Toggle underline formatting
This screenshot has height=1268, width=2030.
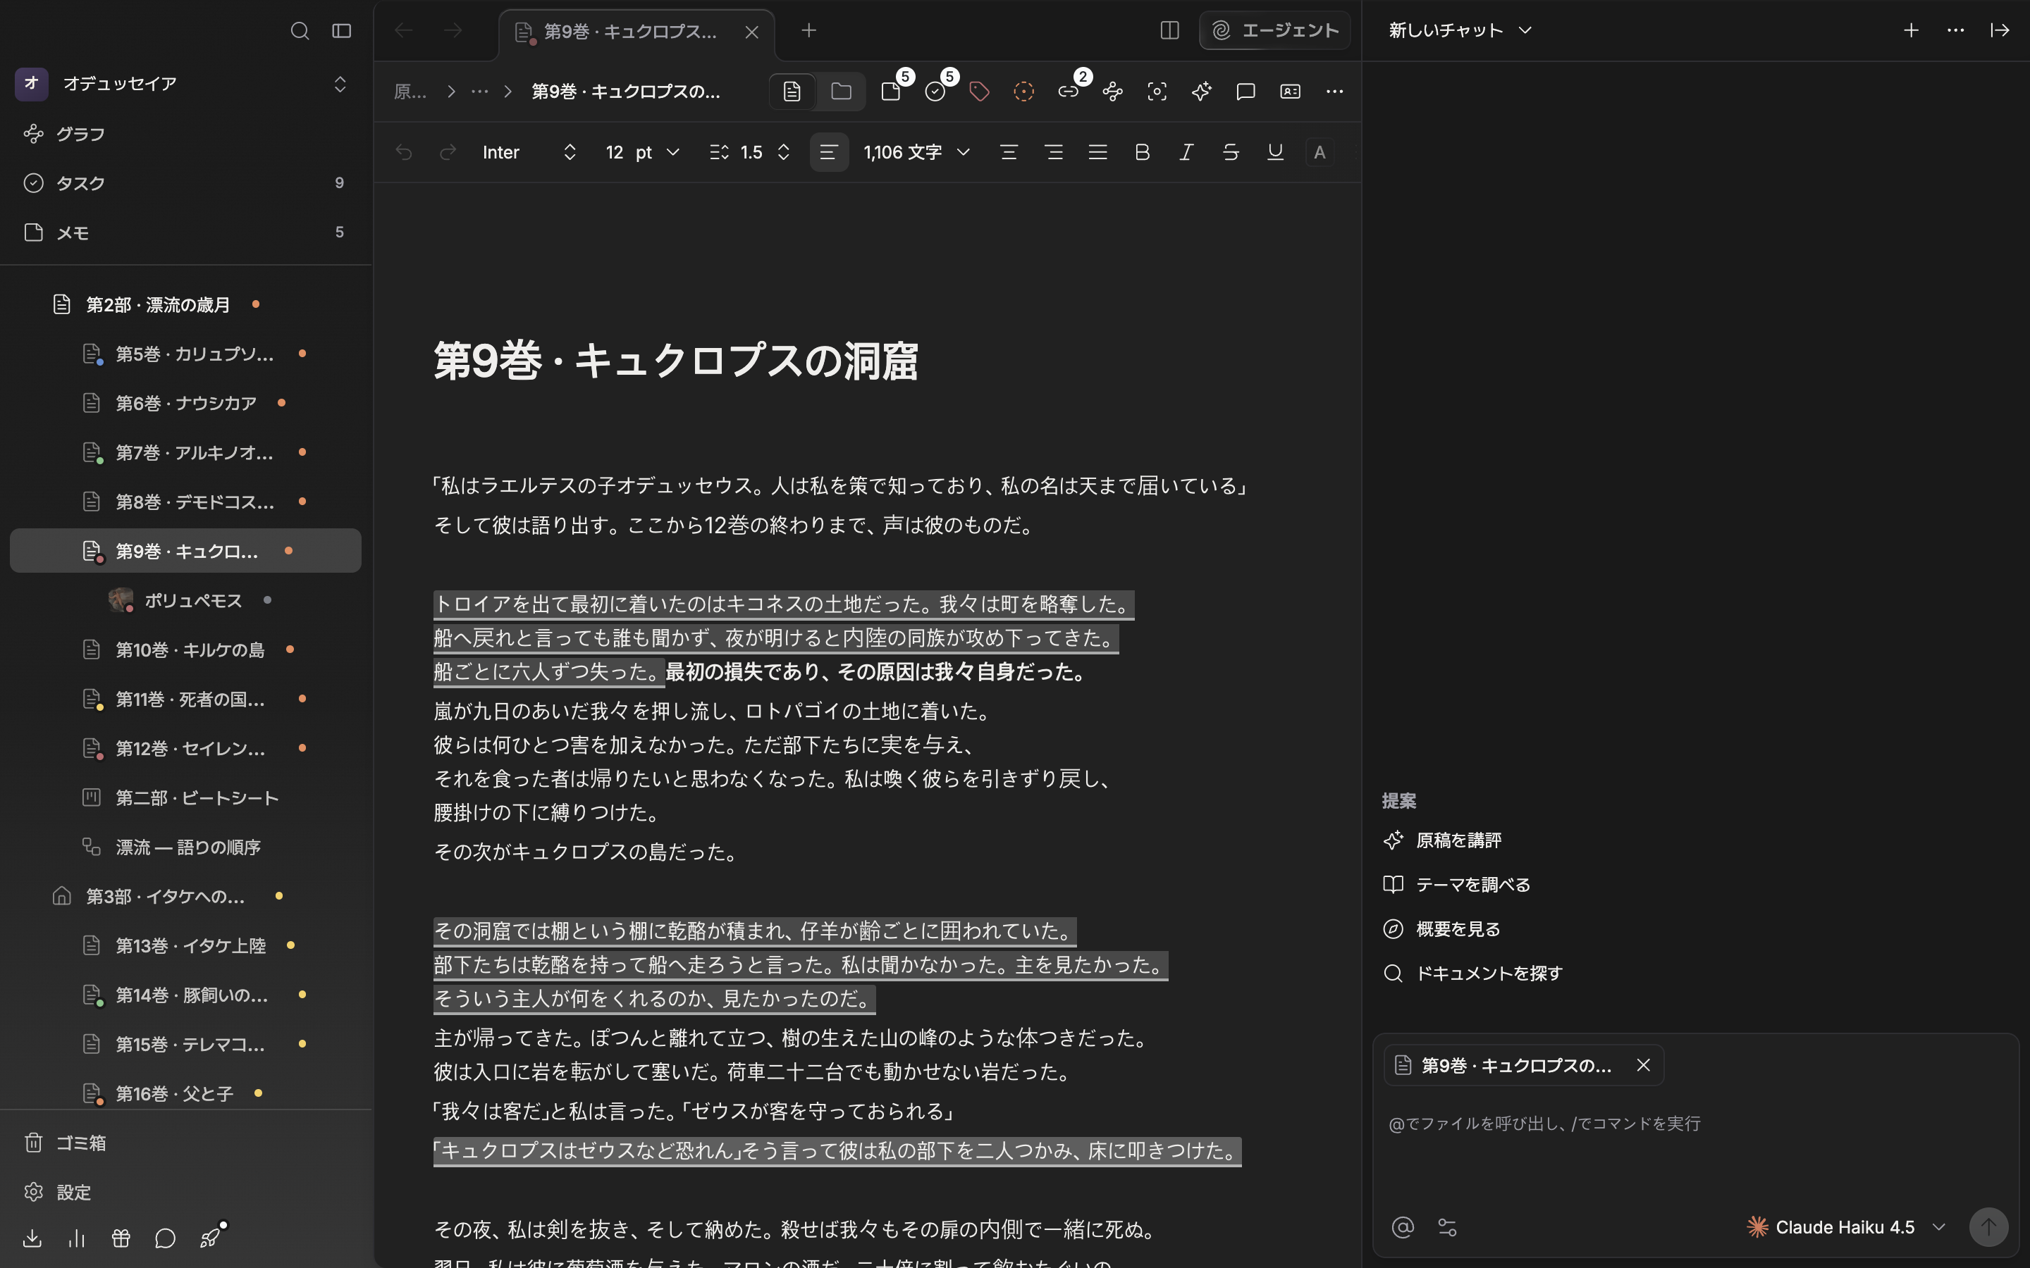pyautogui.click(x=1275, y=151)
